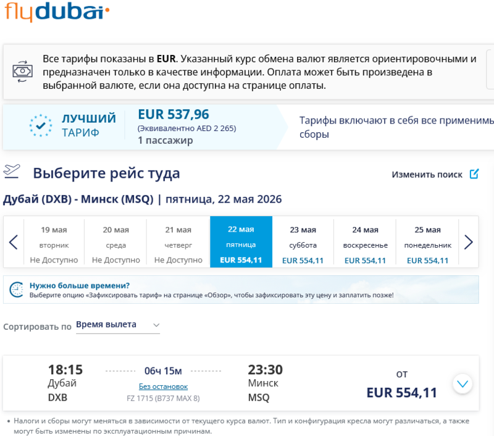Image resolution: width=494 pixels, height=436 pixels.
Task: Choose the 24 May Sunday date
Action: pyautogui.click(x=365, y=242)
